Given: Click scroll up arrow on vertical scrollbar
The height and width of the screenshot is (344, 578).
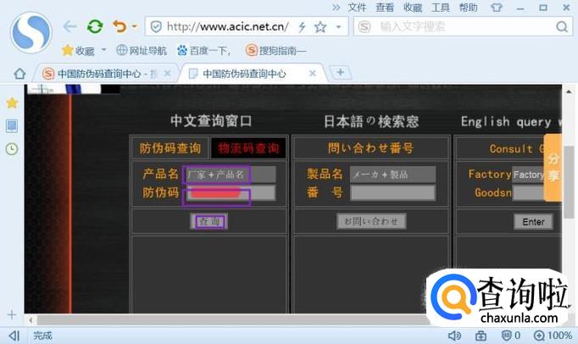Looking at the screenshot, I should tap(569, 92).
